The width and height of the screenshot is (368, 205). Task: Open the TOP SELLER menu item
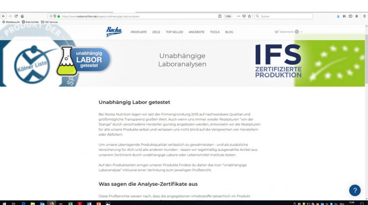[174, 32]
